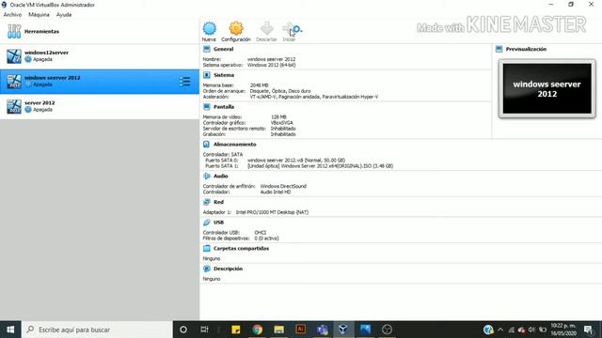Open the Red settings heading link
602x338 pixels.
[x=218, y=202]
